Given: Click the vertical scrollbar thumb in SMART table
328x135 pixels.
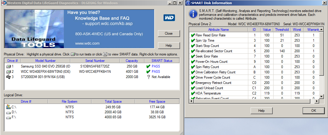Looking at the screenshot, I should (322, 54).
